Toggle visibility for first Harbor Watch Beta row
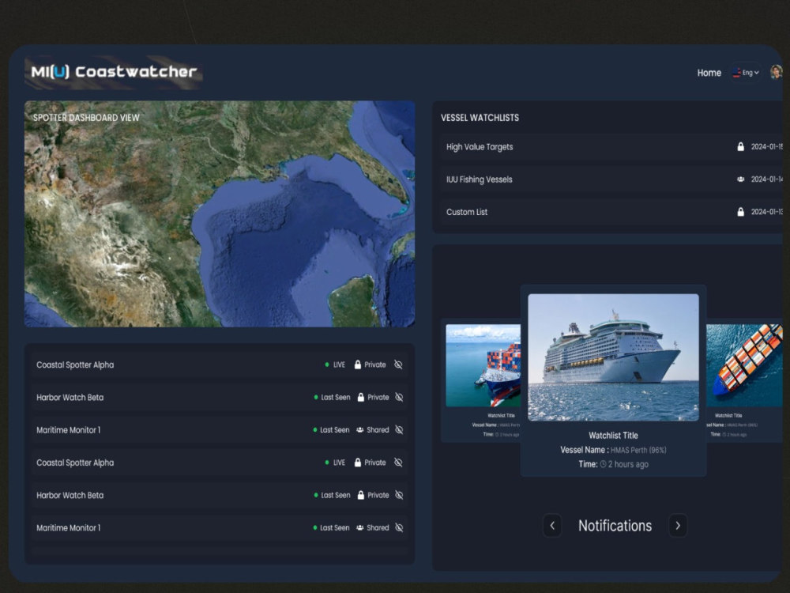The height and width of the screenshot is (593, 790). coord(399,398)
